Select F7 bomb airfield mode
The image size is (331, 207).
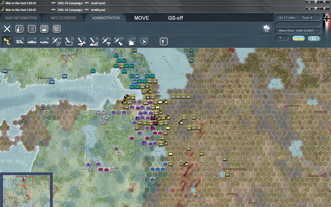pyautogui.click(x=82, y=41)
